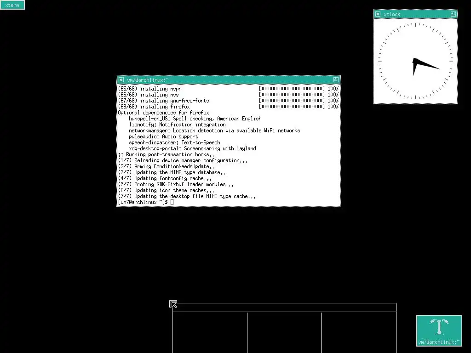The width and height of the screenshot is (471, 353).
Task: Click '(1/7) Reloading device manager configuration' line
Action: 183,160
